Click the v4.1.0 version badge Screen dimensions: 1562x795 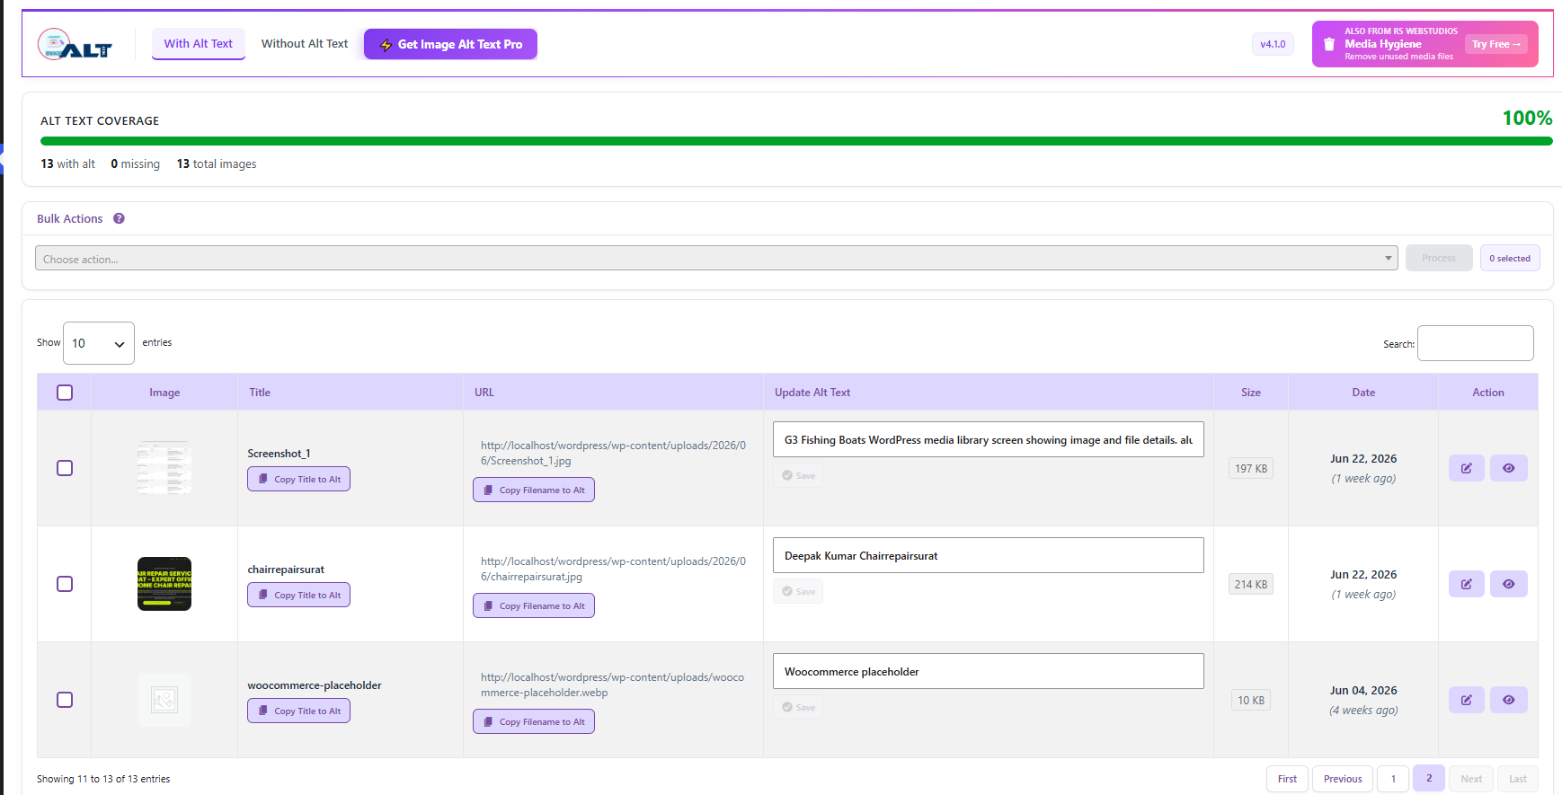[x=1273, y=44]
